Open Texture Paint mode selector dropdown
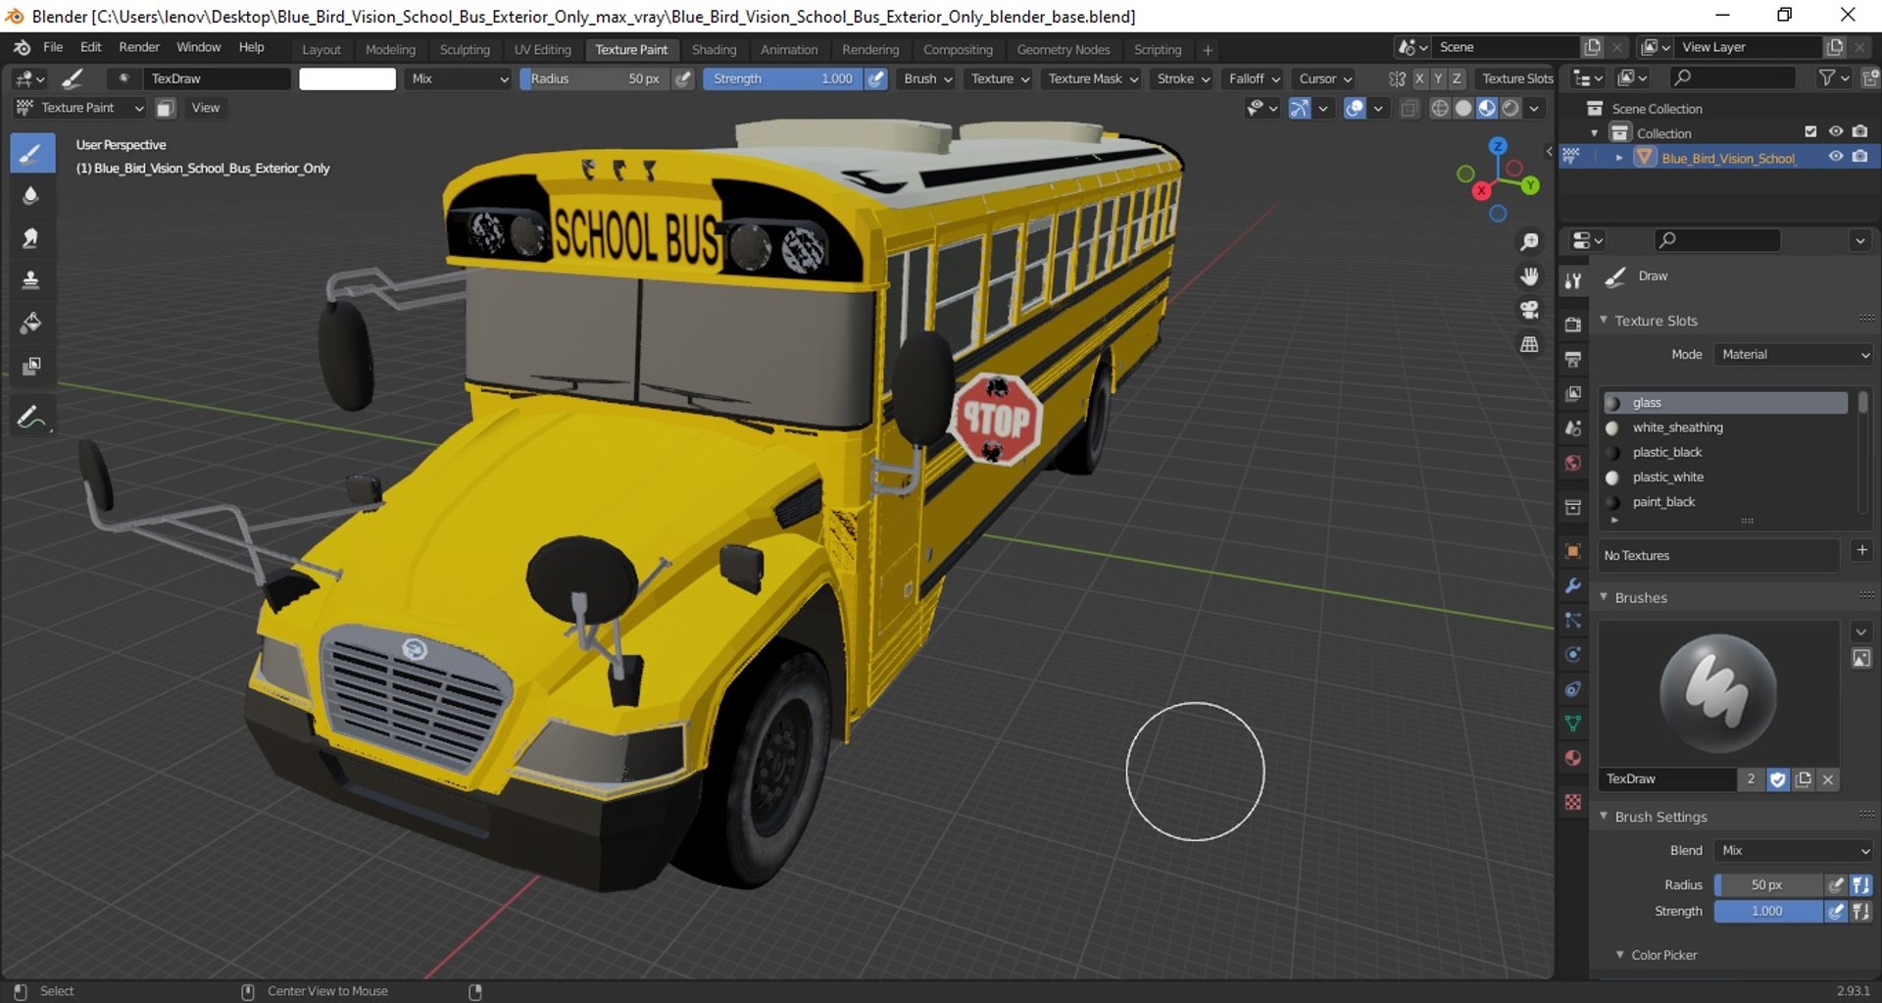Screen dimensions: 1882x1003 pyautogui.click(x=78, y=108)
